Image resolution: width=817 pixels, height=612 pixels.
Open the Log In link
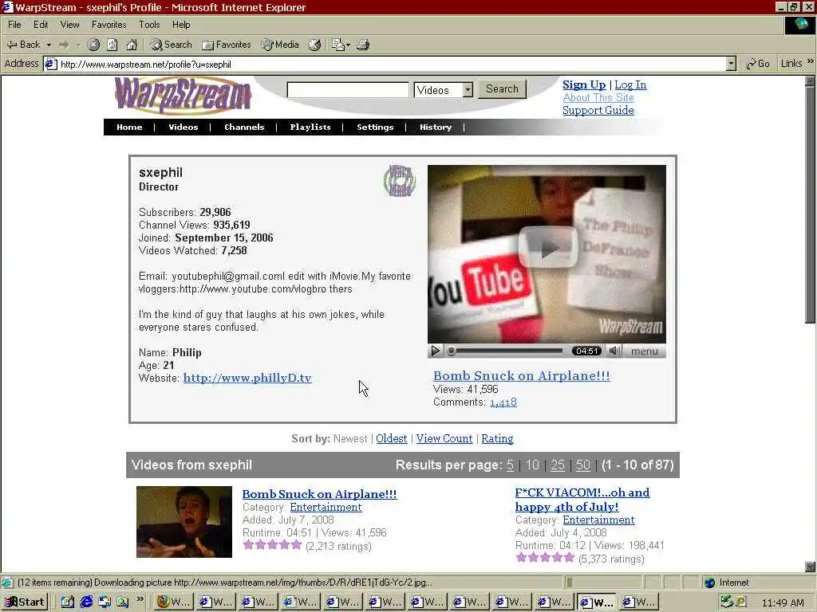(x=630, y=84)
